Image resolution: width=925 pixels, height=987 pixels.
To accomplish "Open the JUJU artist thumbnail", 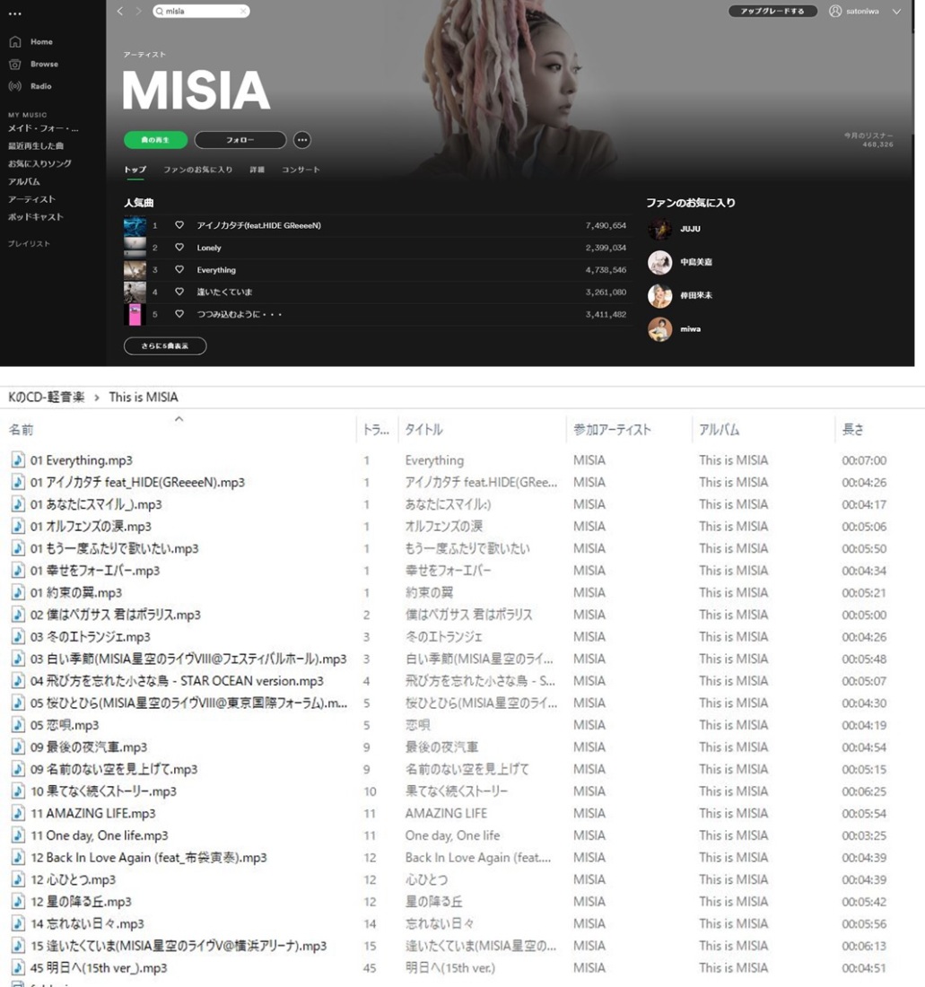I will (x=660, y=229).
